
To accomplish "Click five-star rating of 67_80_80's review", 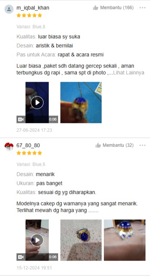I will tap(29, 153).
